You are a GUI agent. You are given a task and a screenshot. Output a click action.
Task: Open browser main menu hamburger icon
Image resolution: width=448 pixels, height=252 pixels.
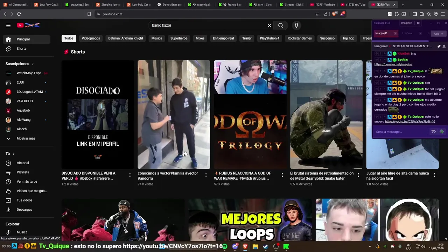click(443, 14)
